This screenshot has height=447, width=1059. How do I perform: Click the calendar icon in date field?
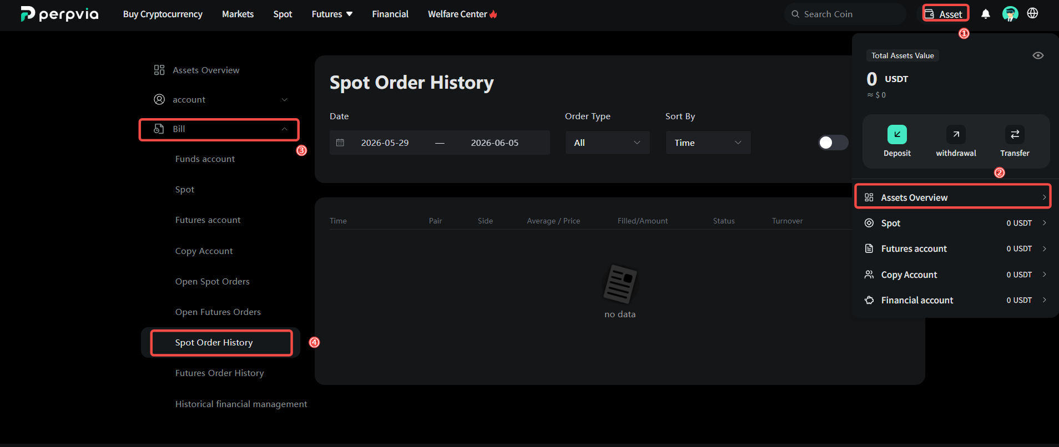340,143
